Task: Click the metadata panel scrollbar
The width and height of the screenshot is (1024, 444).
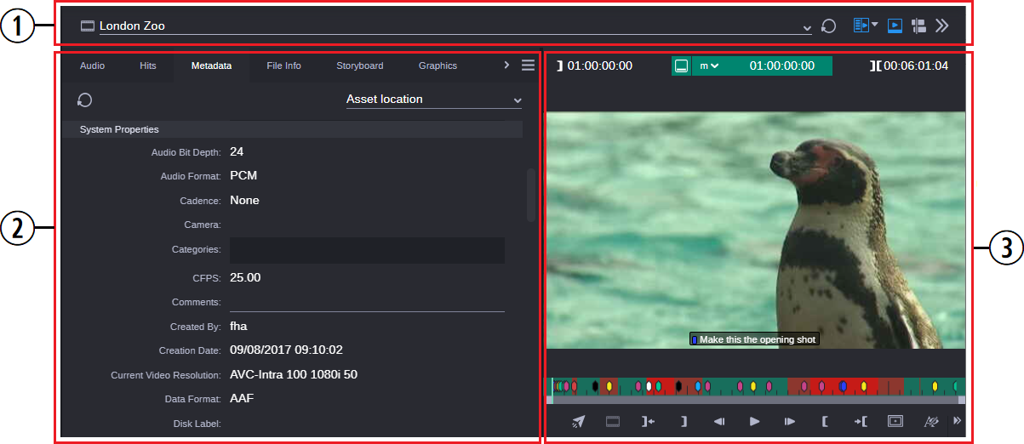Action: (x=531, y=195)
